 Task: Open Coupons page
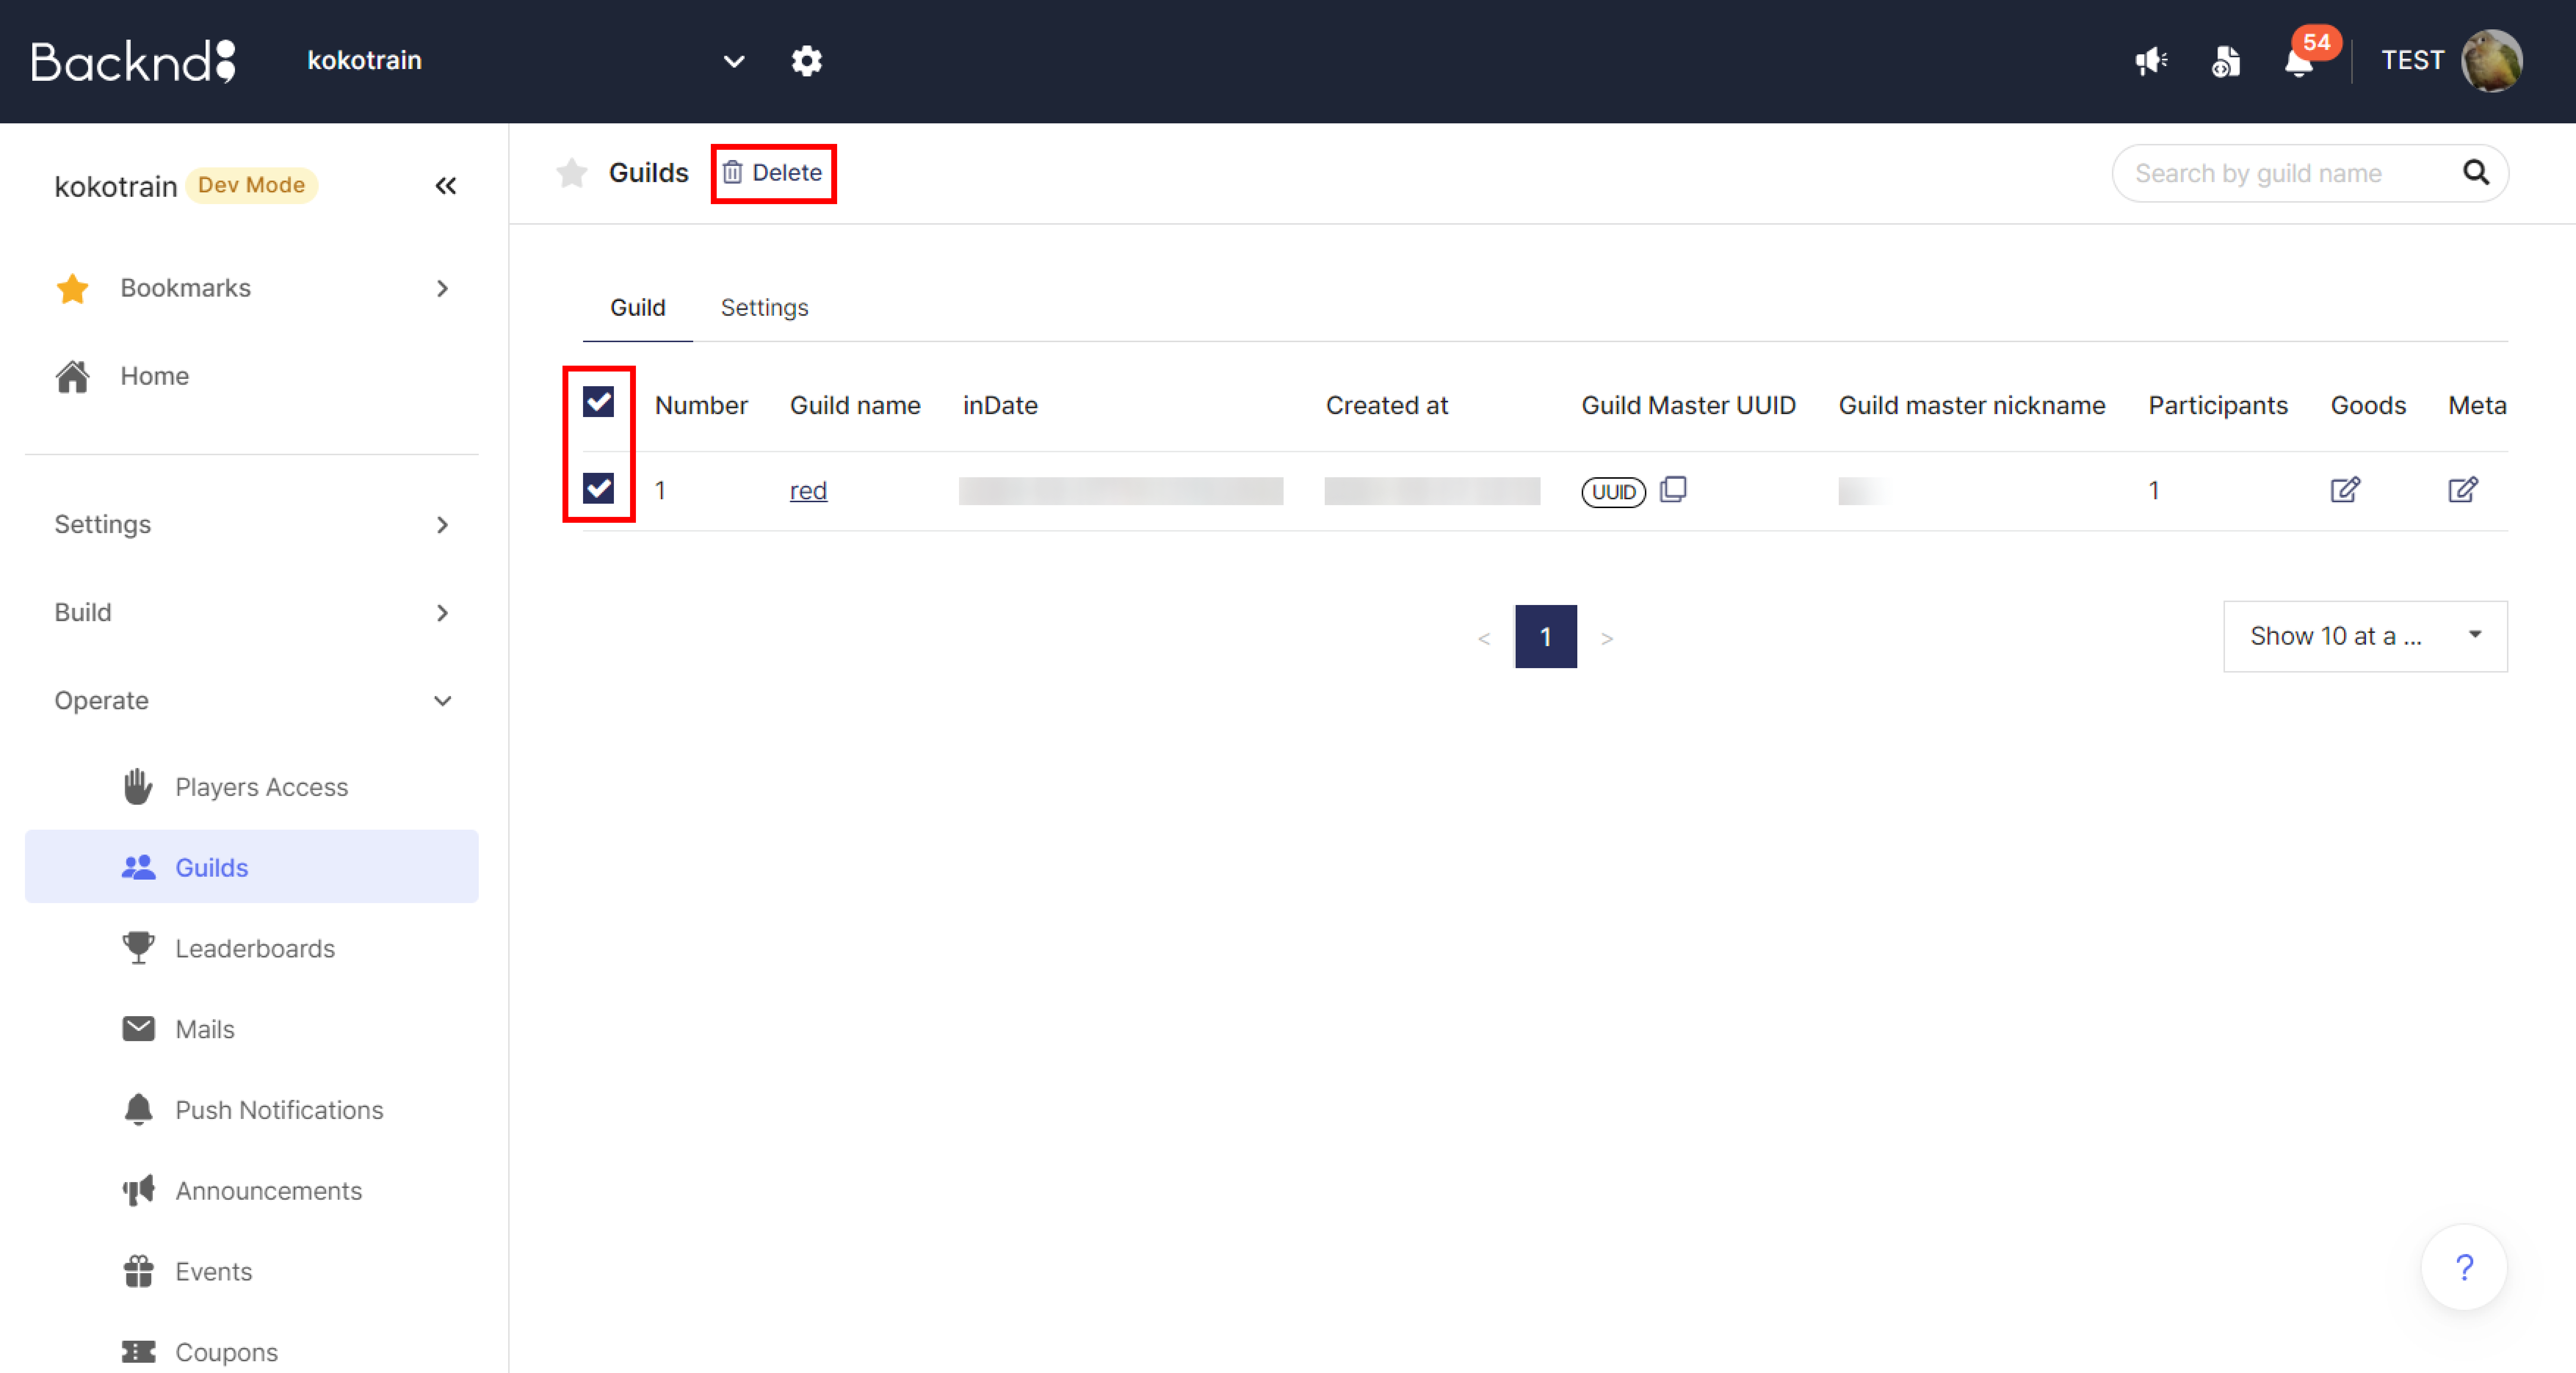pos(252,1352)
